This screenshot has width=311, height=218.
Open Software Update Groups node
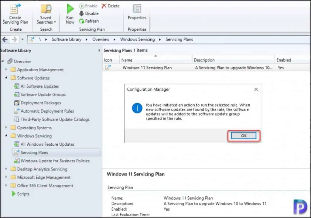coord(43,95)
